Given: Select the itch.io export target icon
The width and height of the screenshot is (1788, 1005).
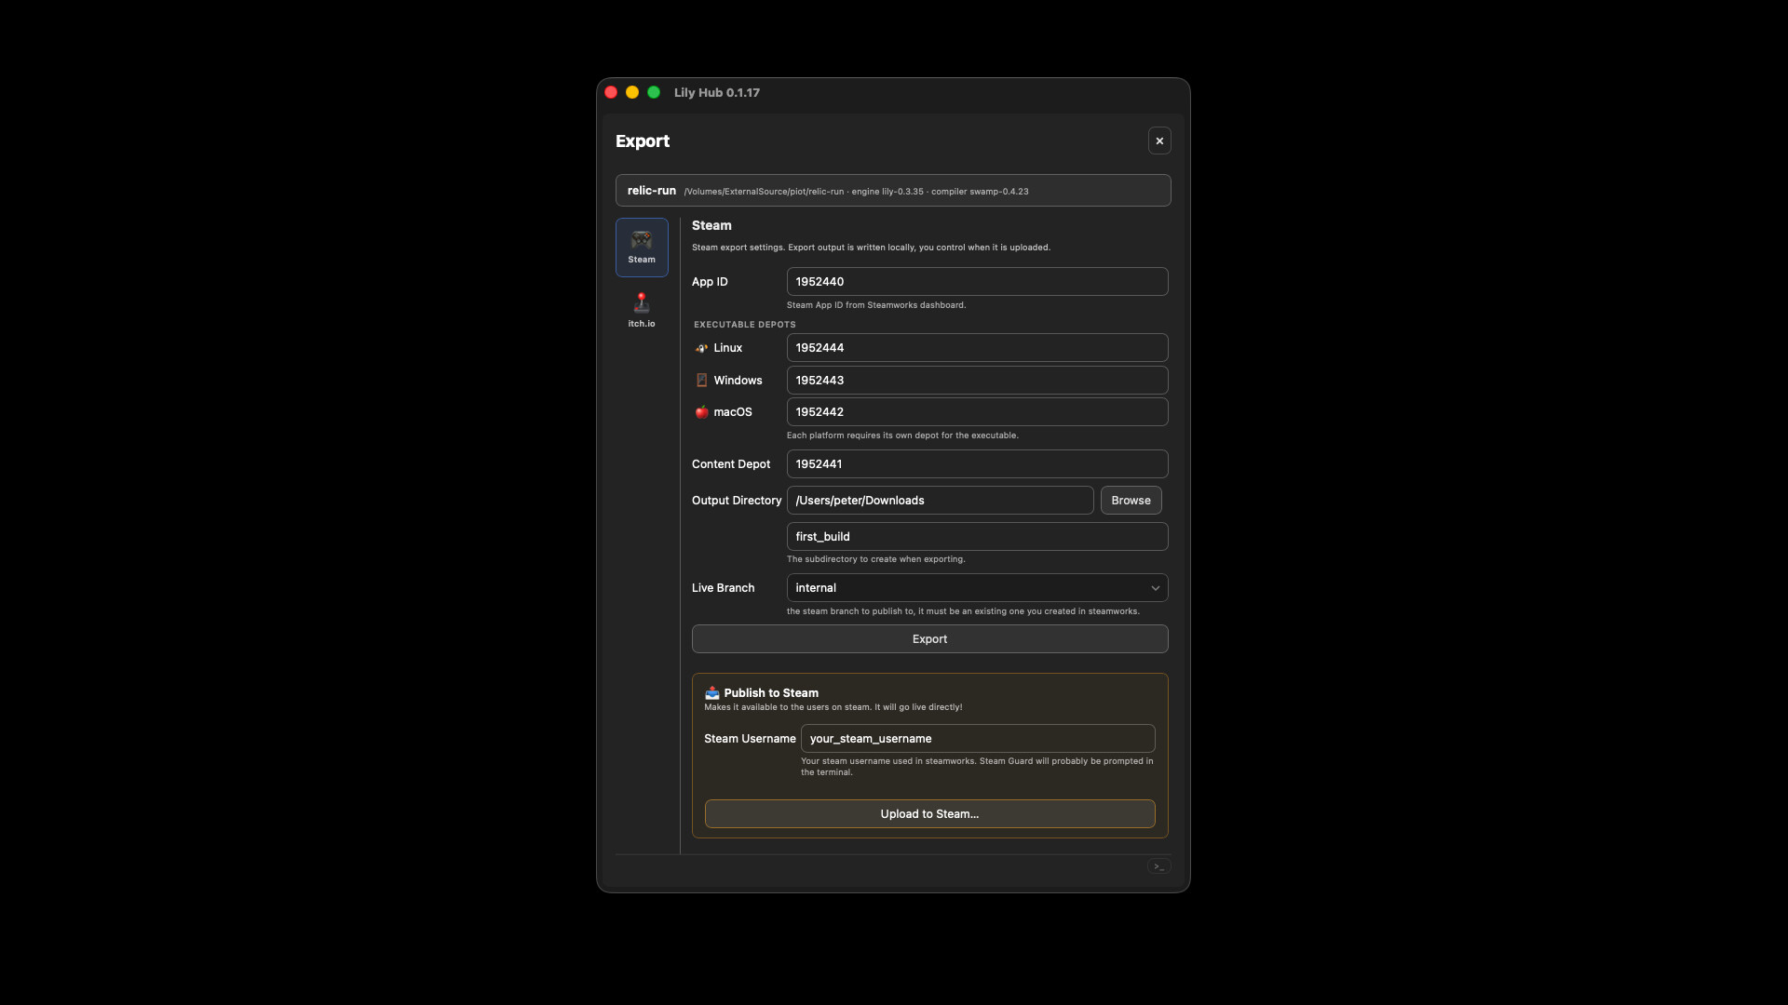Looking at the screenshot, I should (x=642, y=310).
